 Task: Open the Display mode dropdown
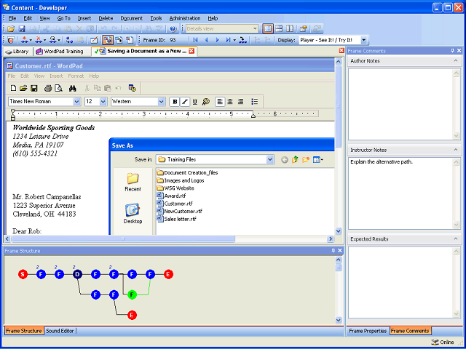[x=364, y=40]
